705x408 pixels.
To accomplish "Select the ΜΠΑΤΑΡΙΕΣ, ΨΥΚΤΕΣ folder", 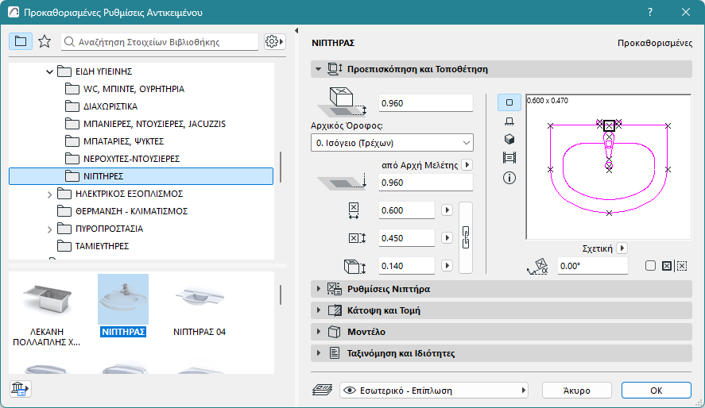I will (x=123, y=141).
